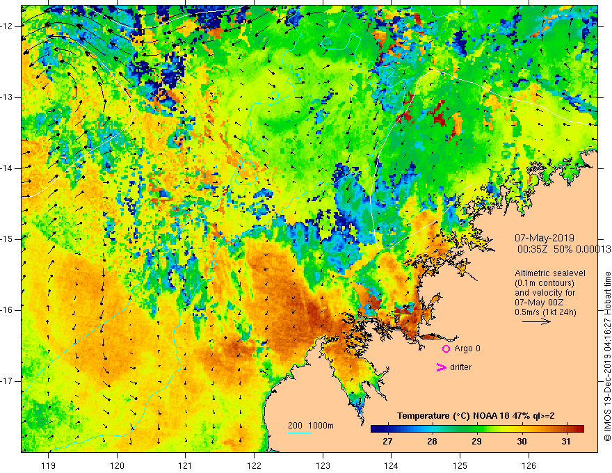This screenshot has width=612, height=473.
Task: Click the 200 1000m depth legend label
Action: [x=311, y=426]
